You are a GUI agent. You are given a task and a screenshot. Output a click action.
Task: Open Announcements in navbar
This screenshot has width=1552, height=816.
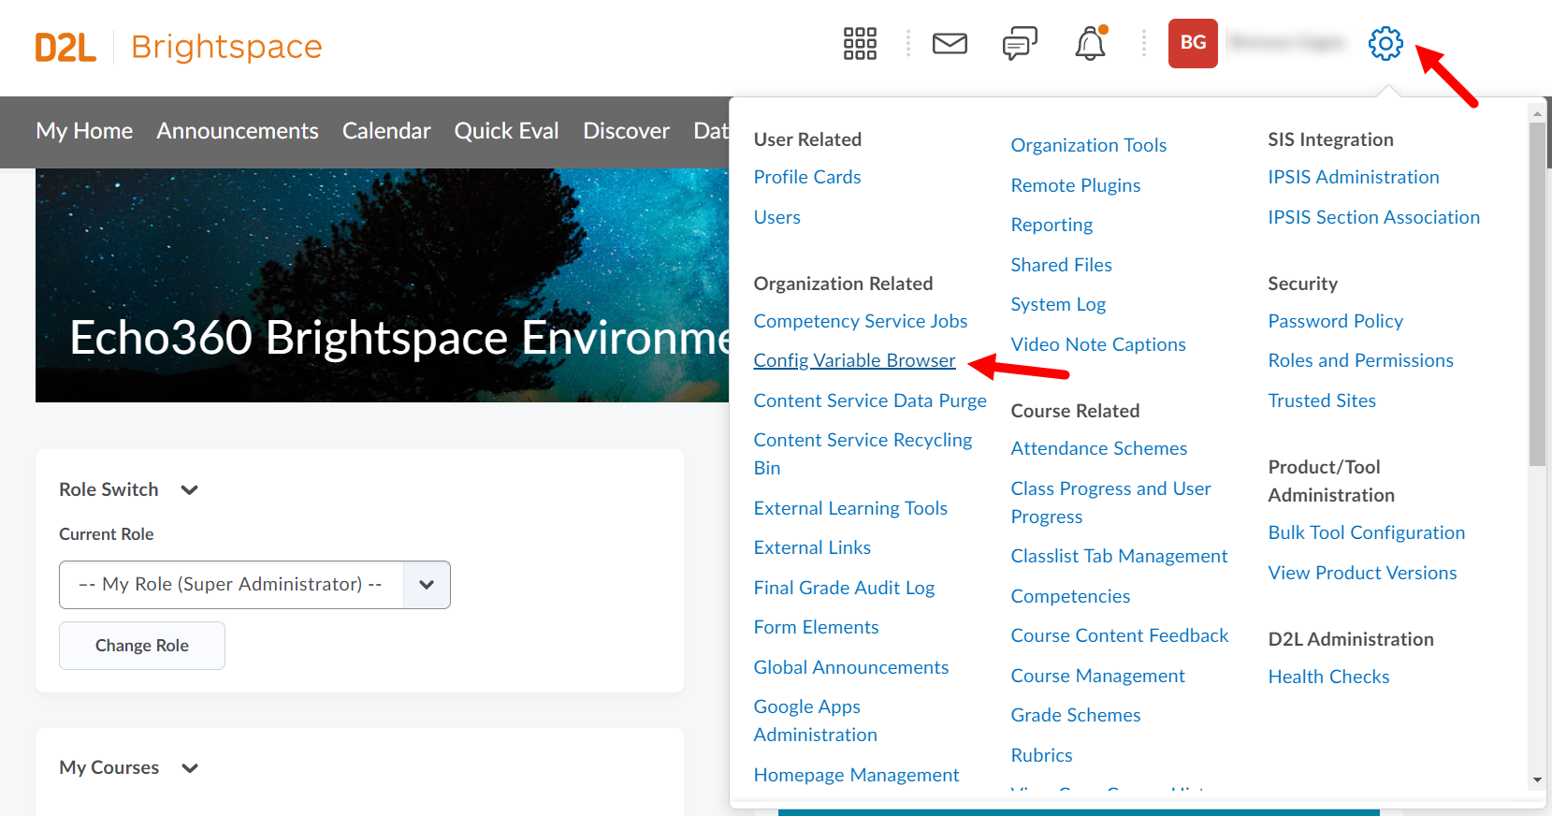coord(238,131)
